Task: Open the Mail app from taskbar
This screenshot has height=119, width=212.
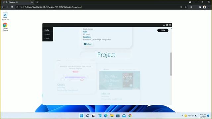Action: pyautogui.click(x=124, y=116)
